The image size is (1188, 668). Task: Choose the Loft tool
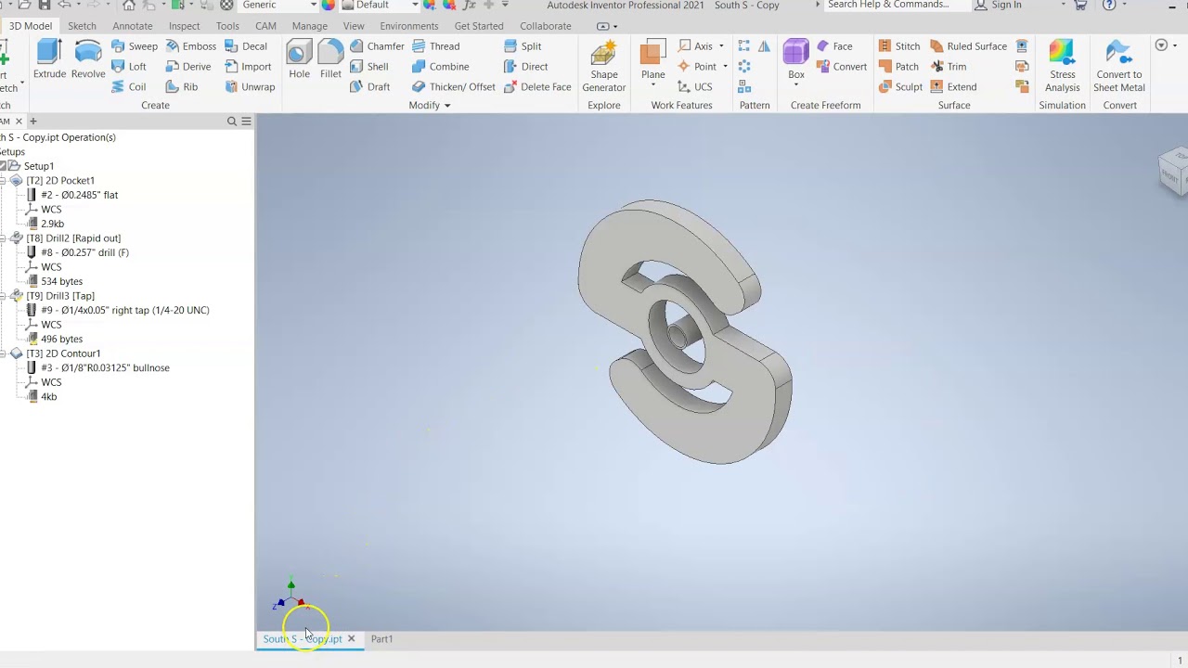click(x=128, y=67)
